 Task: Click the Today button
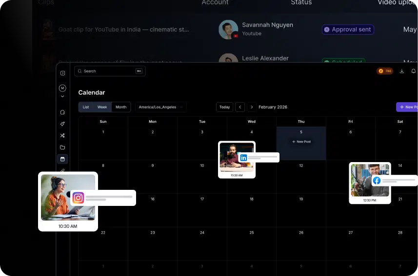coord(224,107)
